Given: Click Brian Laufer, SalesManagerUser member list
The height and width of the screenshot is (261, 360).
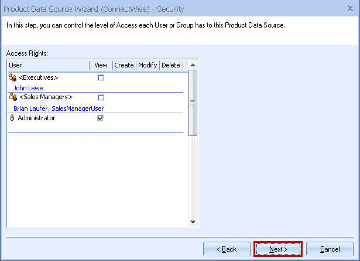Looking at the screenshot, I should (x=59, y=109).
